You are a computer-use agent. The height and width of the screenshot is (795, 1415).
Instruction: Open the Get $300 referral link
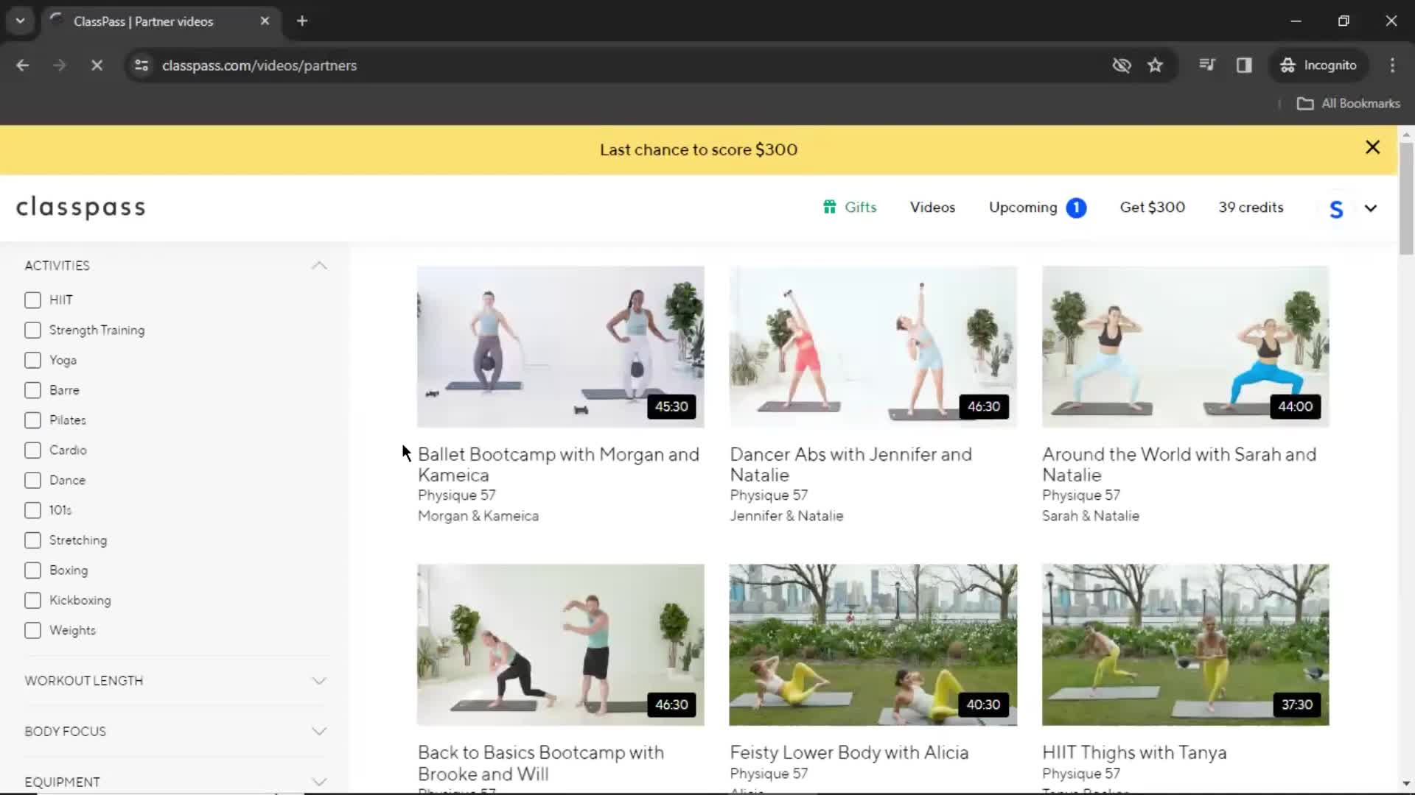1153,208
